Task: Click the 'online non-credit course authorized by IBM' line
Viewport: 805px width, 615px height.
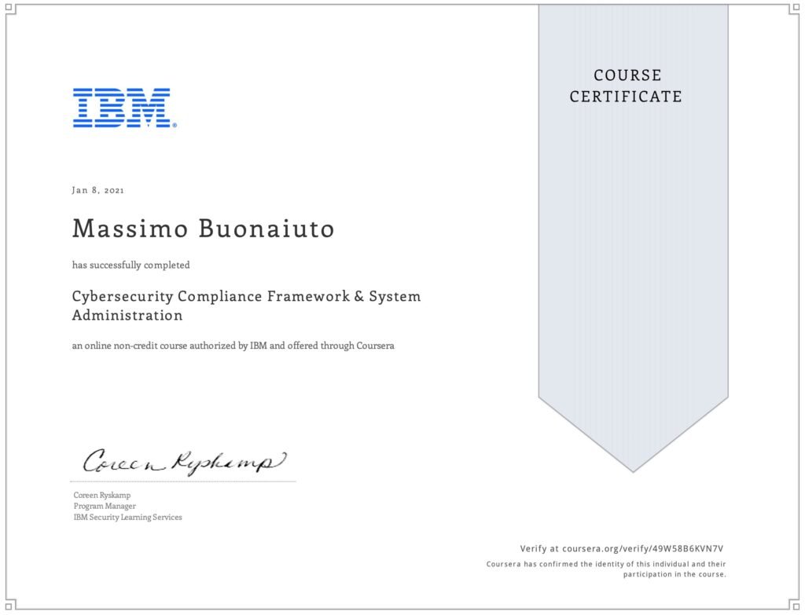Action: tap(233, 346)
